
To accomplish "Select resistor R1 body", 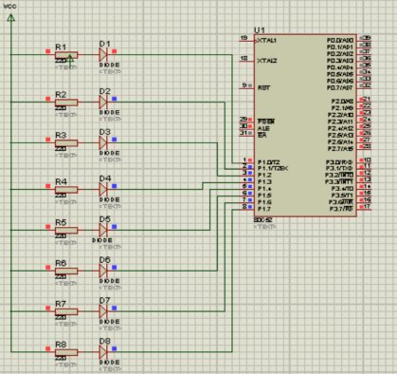I will click(66, 55).
